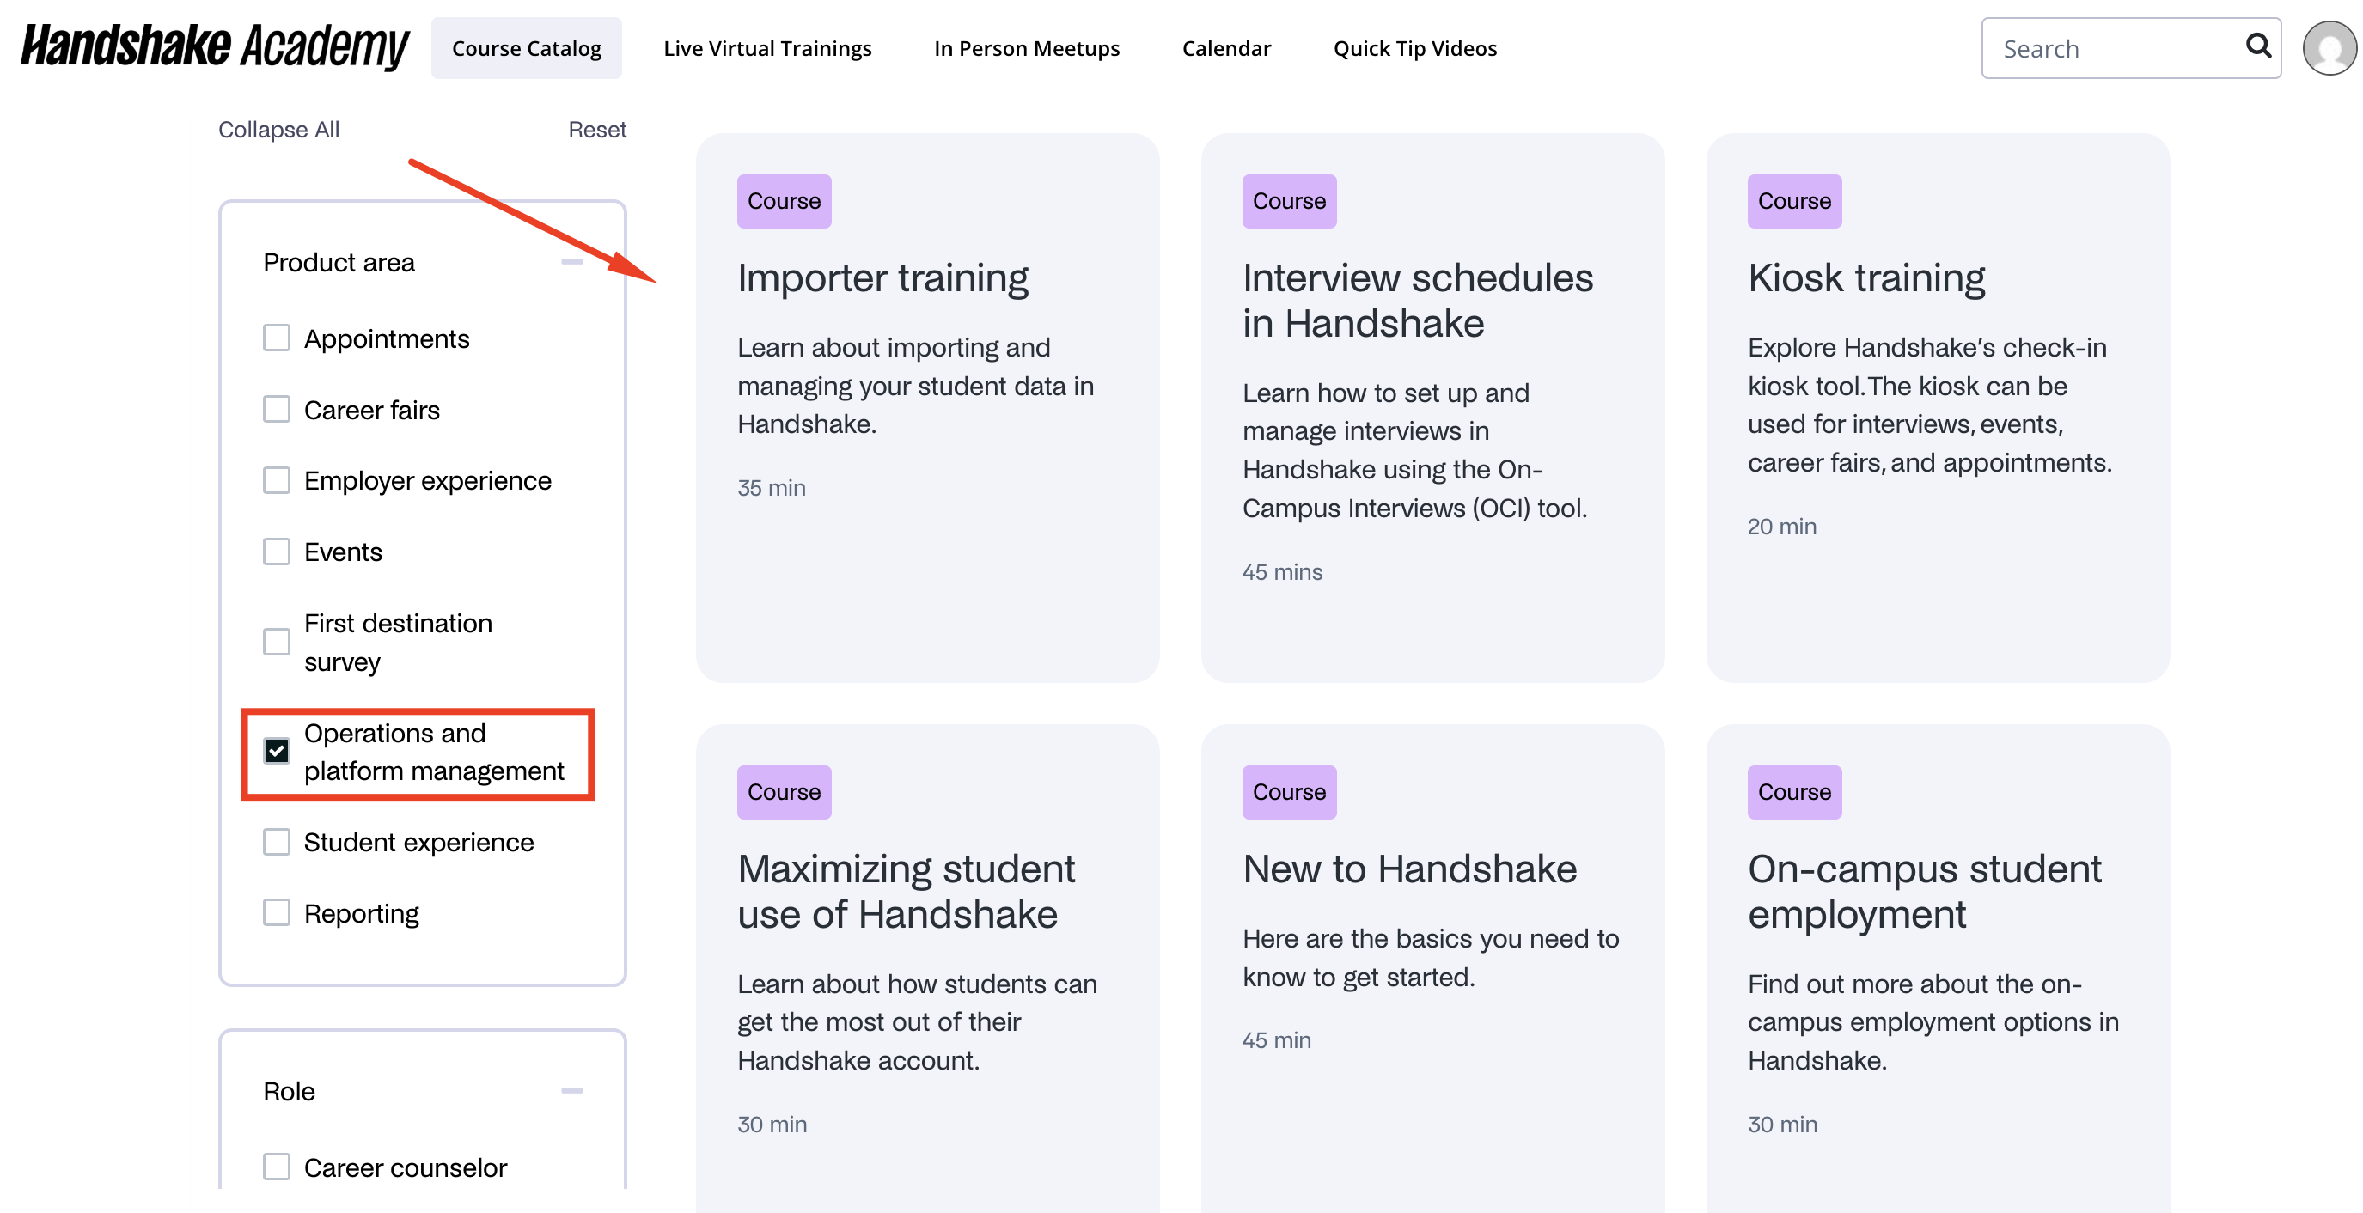Click the Interview schedules Course badge

1290,201
